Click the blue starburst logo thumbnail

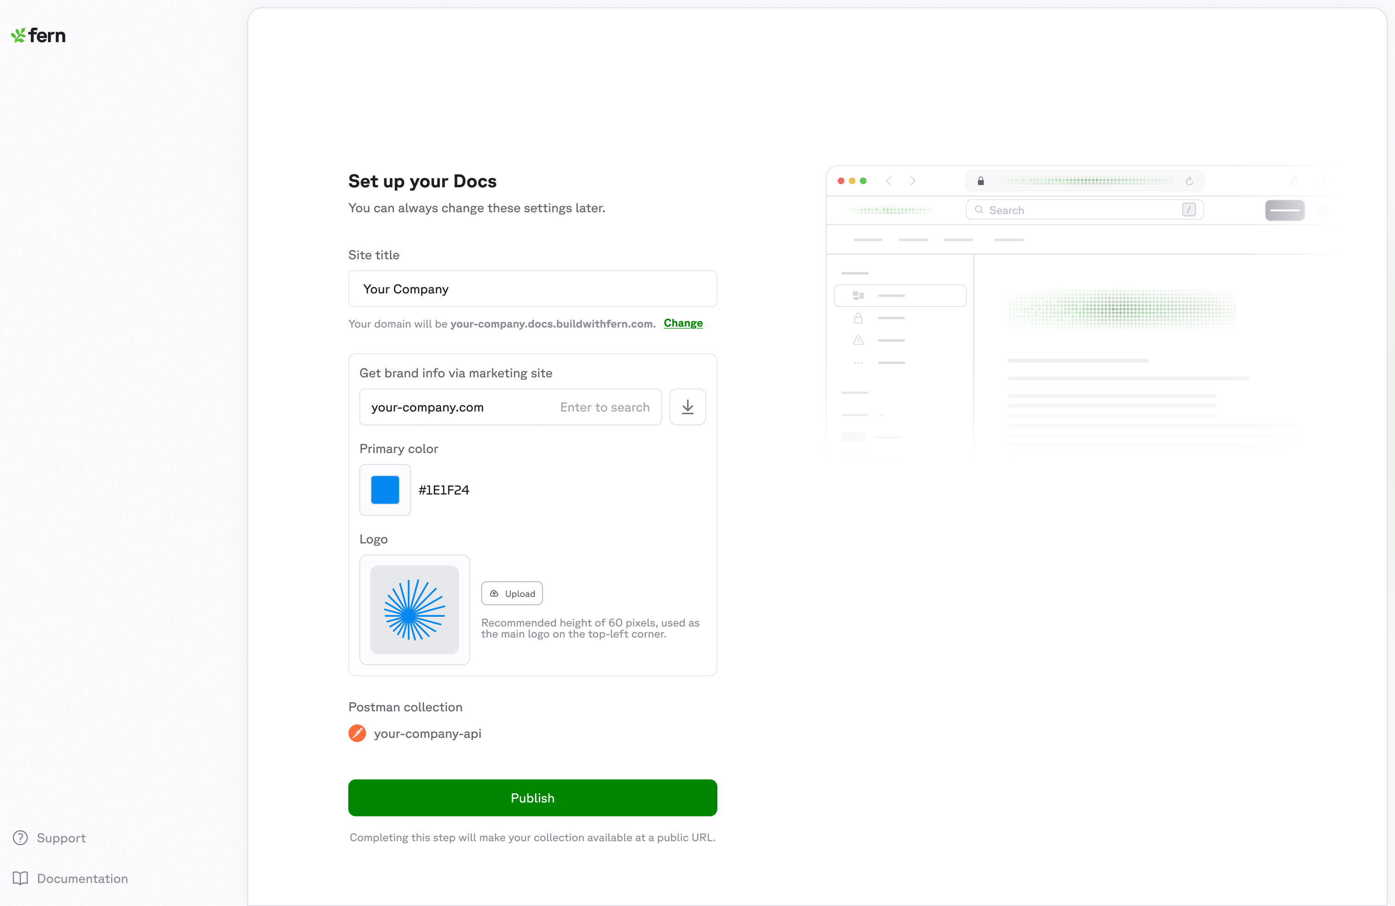tap(414, 609)
